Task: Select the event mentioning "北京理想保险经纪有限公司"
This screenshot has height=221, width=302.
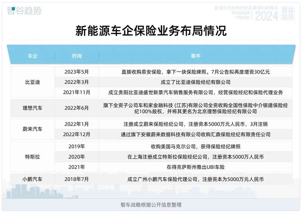Action: [x=196, y=108]
